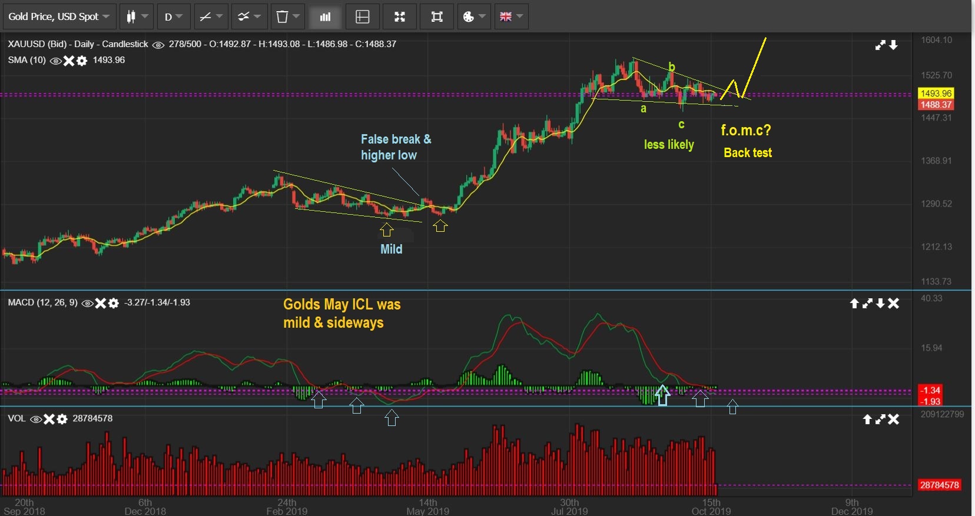Open the D timeframe dropdown
Screen dimensions: 975x516
[173, 16]
